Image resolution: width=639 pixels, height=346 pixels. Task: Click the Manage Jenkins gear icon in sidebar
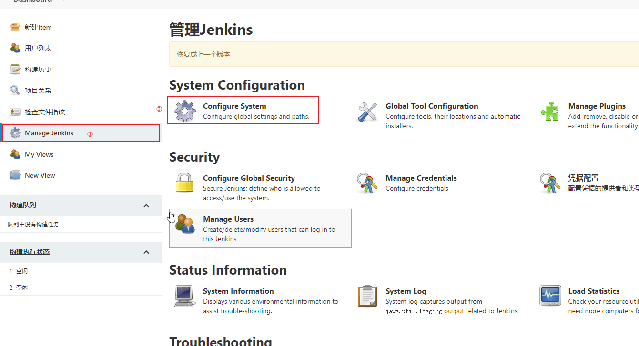pos(15,133)
